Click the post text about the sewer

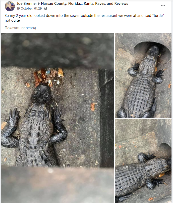tap(84, 18)
